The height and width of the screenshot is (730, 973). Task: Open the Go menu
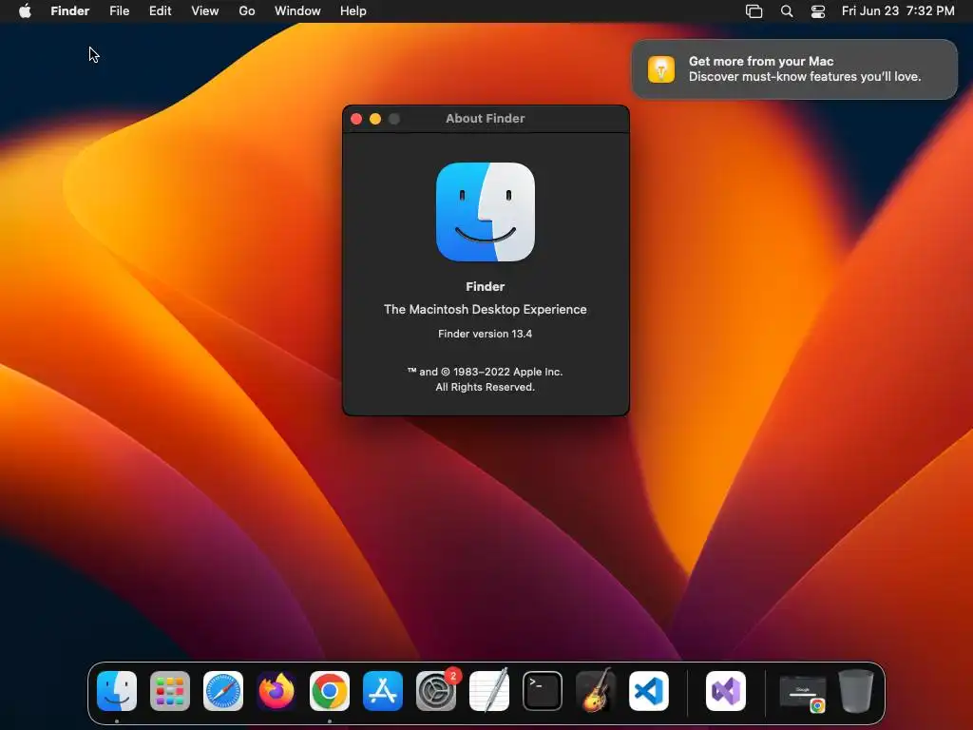pos(247,11)
